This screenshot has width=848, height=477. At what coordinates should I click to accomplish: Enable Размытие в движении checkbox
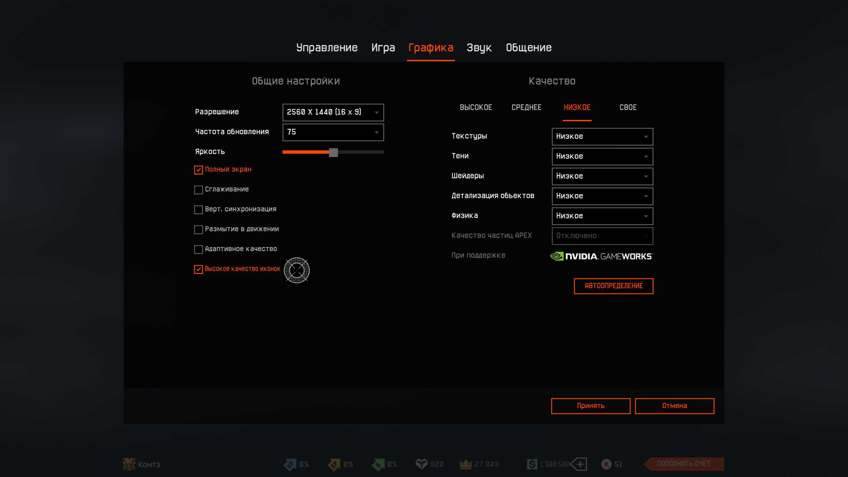tap(198, 230)
